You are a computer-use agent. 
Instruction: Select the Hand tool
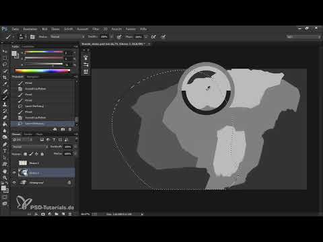pos(5,171)
